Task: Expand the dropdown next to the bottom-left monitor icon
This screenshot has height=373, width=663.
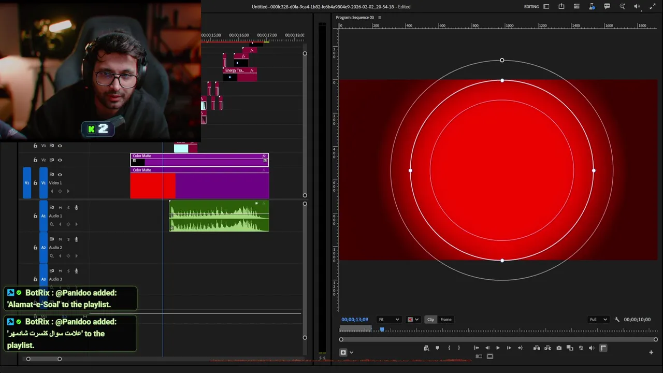Action: tap(351, 353)
